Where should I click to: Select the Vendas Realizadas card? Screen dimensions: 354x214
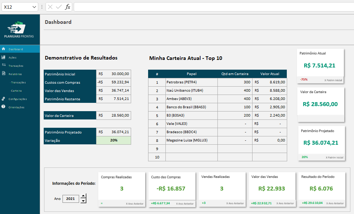(222, 189)
